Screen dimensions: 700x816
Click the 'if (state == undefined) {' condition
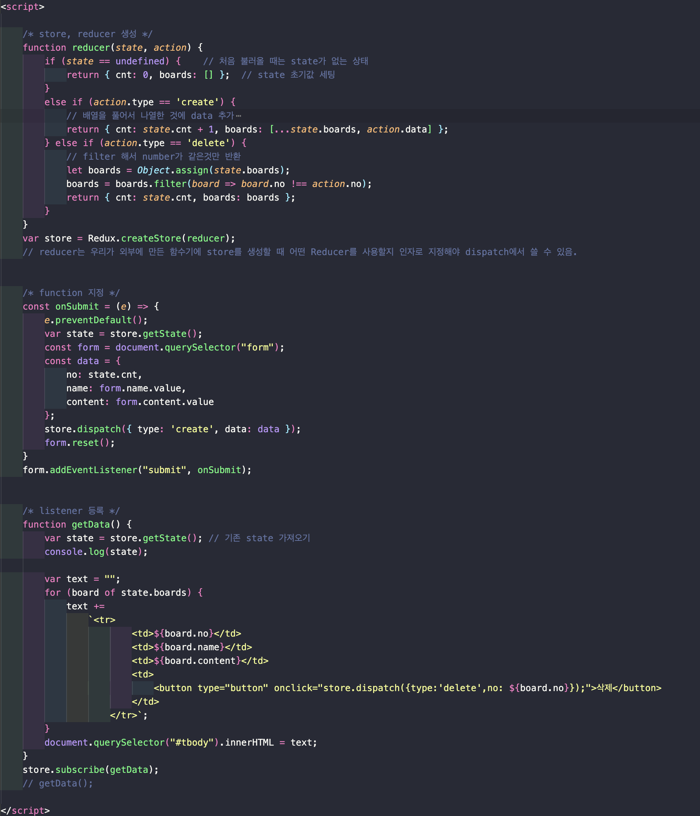pos(113,61)
